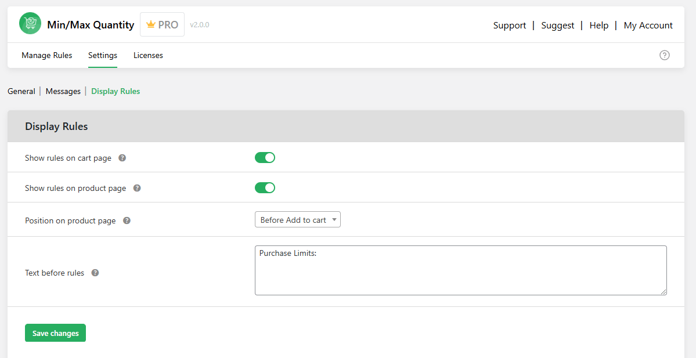Click the PRO crown badge
696x358 pixels.
[x=162, y=24]
